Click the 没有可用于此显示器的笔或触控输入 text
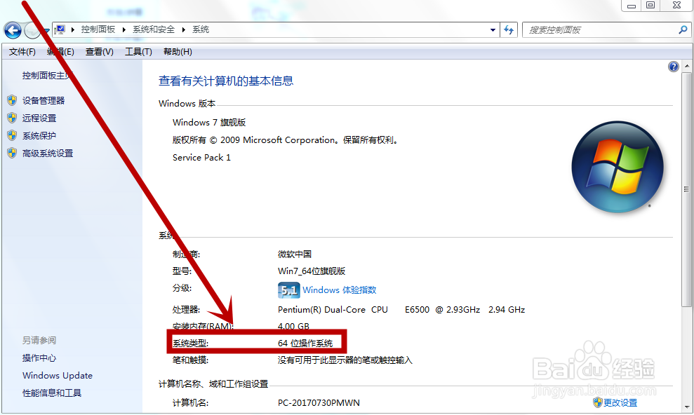This screenshot has width=694, height=415. [x=345, y=360]
